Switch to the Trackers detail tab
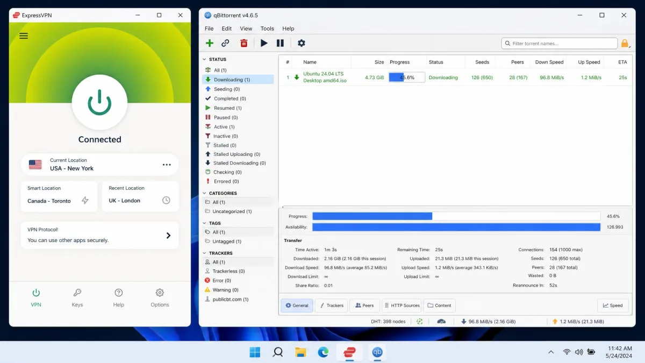This screenshot has width=645, height=363. tap(331, 305)
